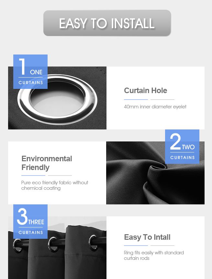Click the curtains on rod photo
The width and height of the screenshot is (212, 279).
click(57, 248)
